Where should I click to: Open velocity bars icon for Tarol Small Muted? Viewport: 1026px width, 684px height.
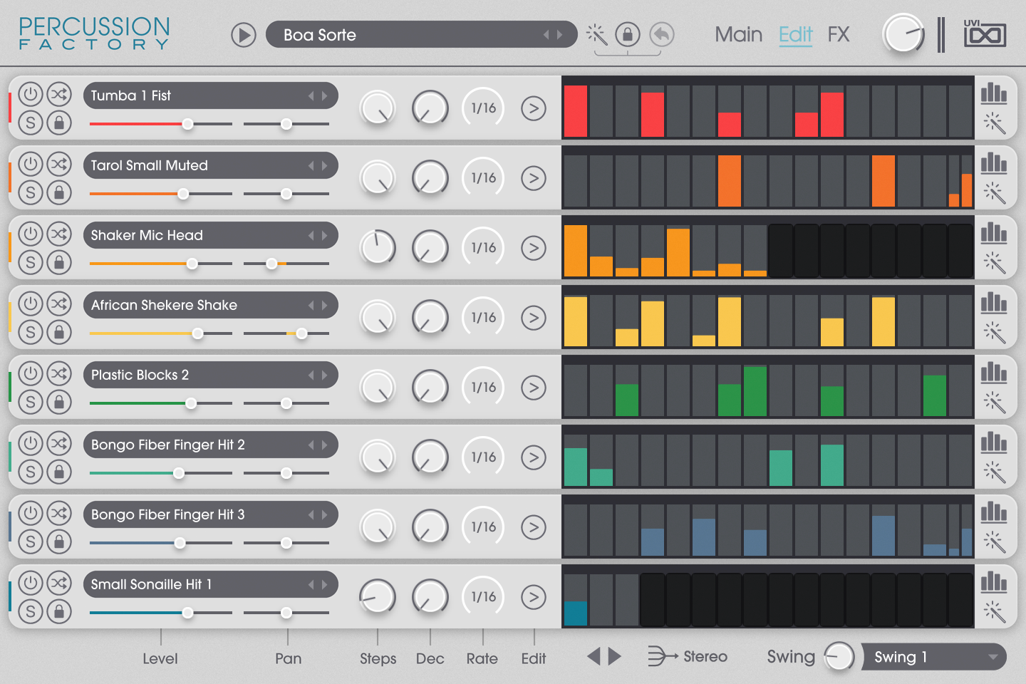[994, 164]
